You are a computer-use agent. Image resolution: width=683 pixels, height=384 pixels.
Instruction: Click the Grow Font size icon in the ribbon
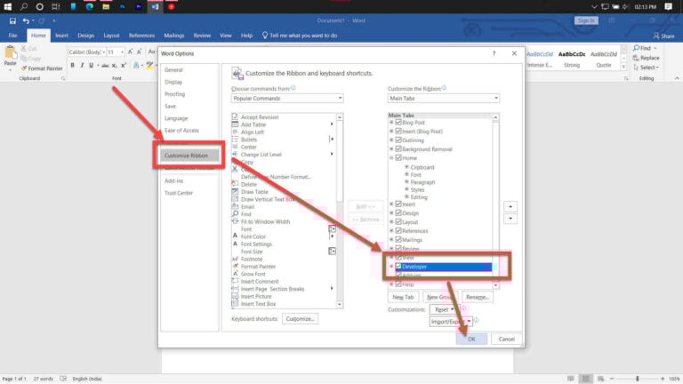tap(130, 52)
